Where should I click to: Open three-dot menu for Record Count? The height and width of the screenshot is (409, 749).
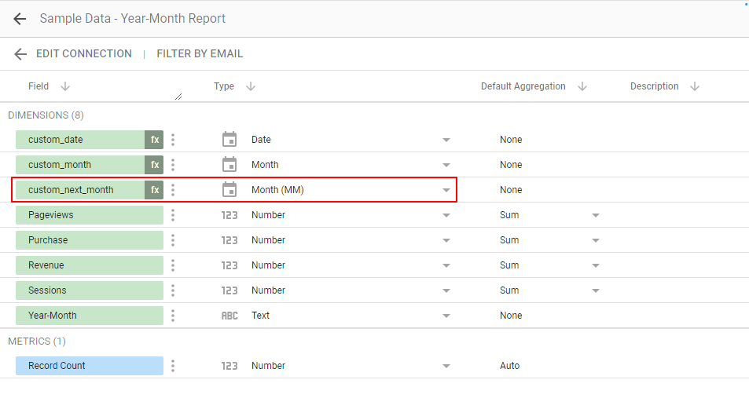pos(173,366)
